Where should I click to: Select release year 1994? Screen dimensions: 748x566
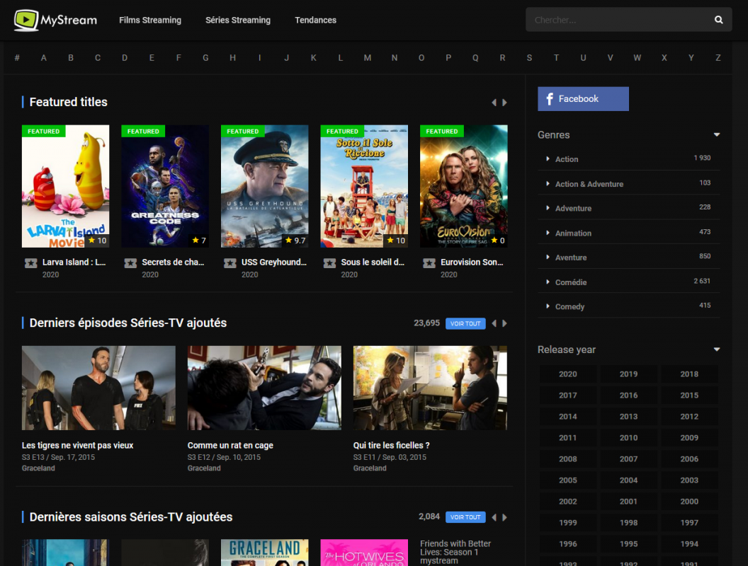tap(689, 544)
